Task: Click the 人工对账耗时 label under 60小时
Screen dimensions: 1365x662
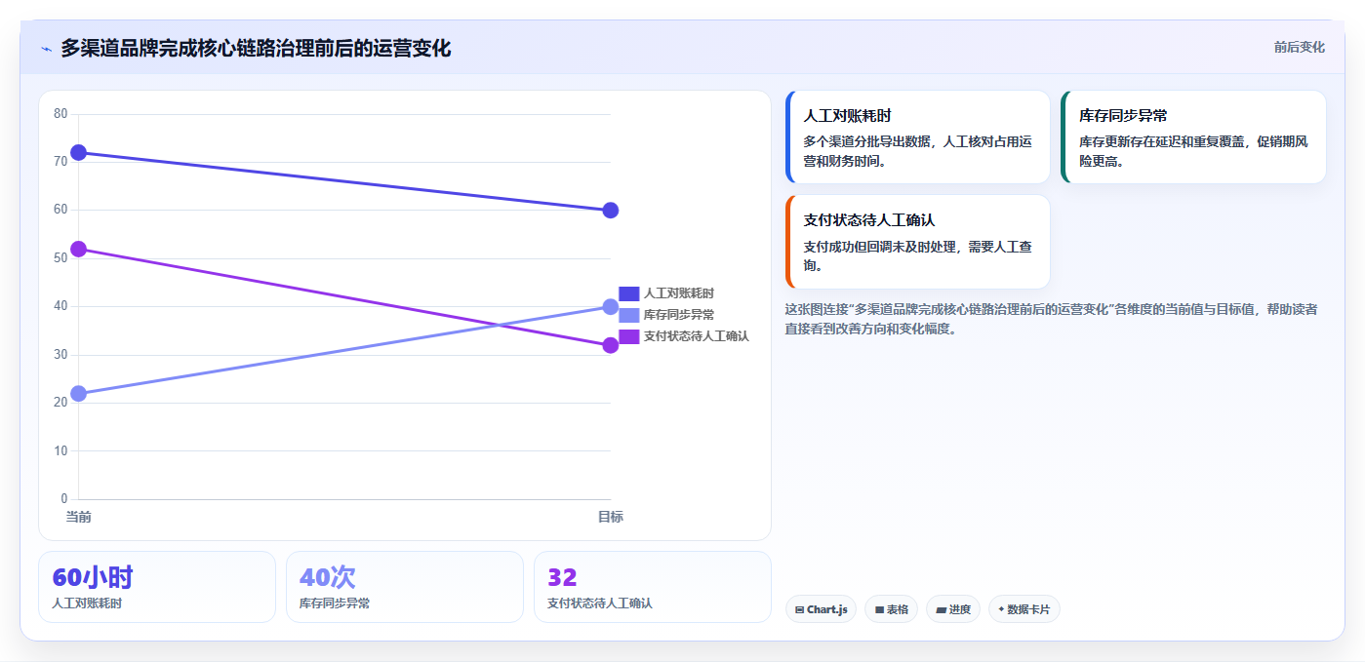Action: click(87, 604)
